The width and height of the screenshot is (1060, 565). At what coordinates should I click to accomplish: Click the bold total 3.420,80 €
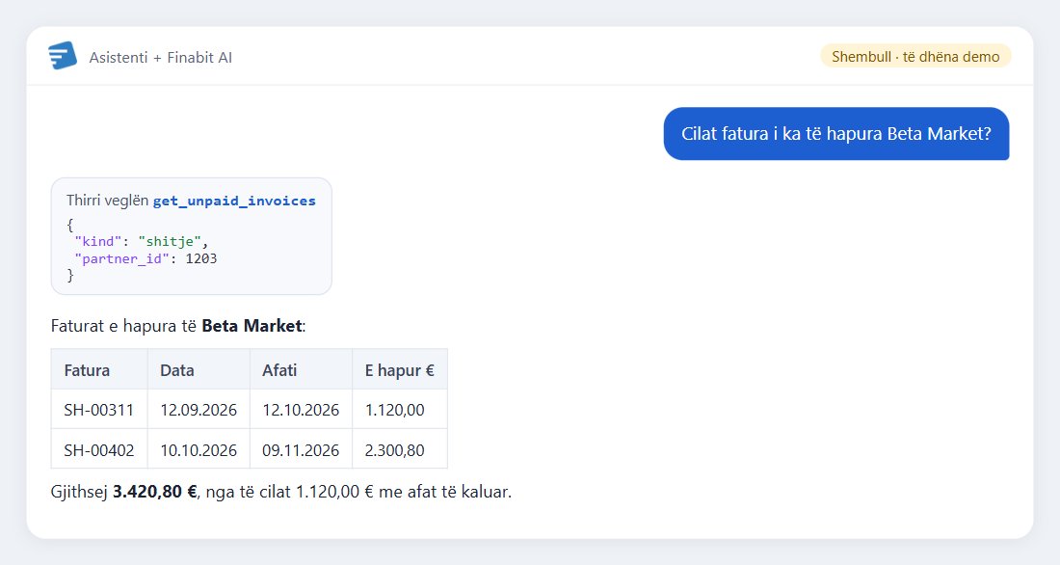[x=155, y=492]
